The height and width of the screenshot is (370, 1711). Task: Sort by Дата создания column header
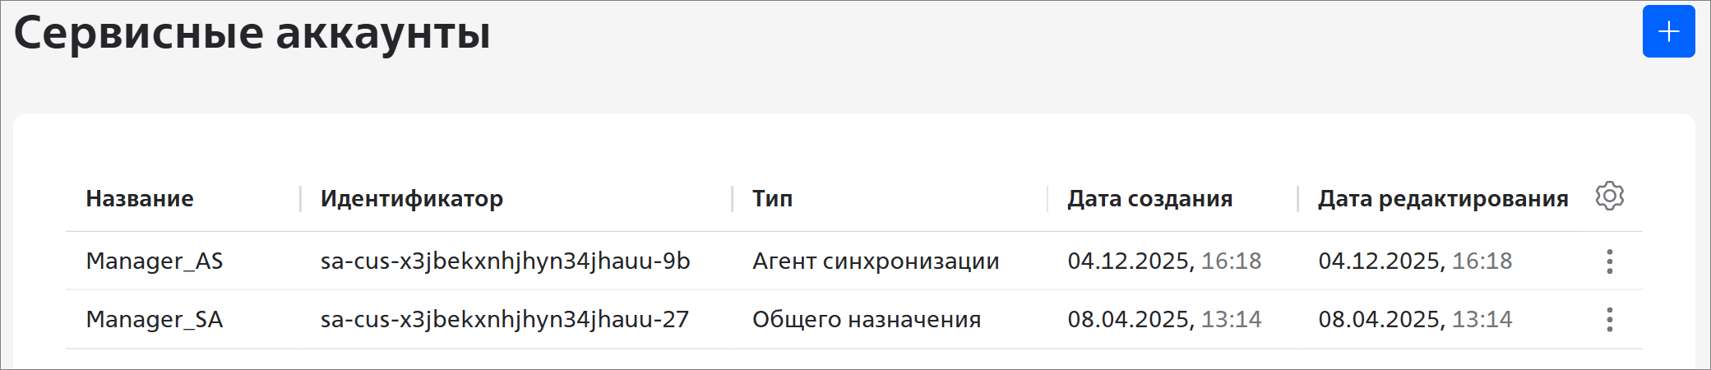click(x=1149, y=199)
